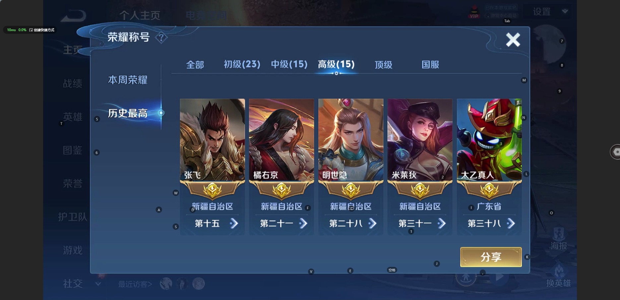Expand the 社交 chevron in sidebar
This screenshot has height=300, width=620.
tap(98, 283)
